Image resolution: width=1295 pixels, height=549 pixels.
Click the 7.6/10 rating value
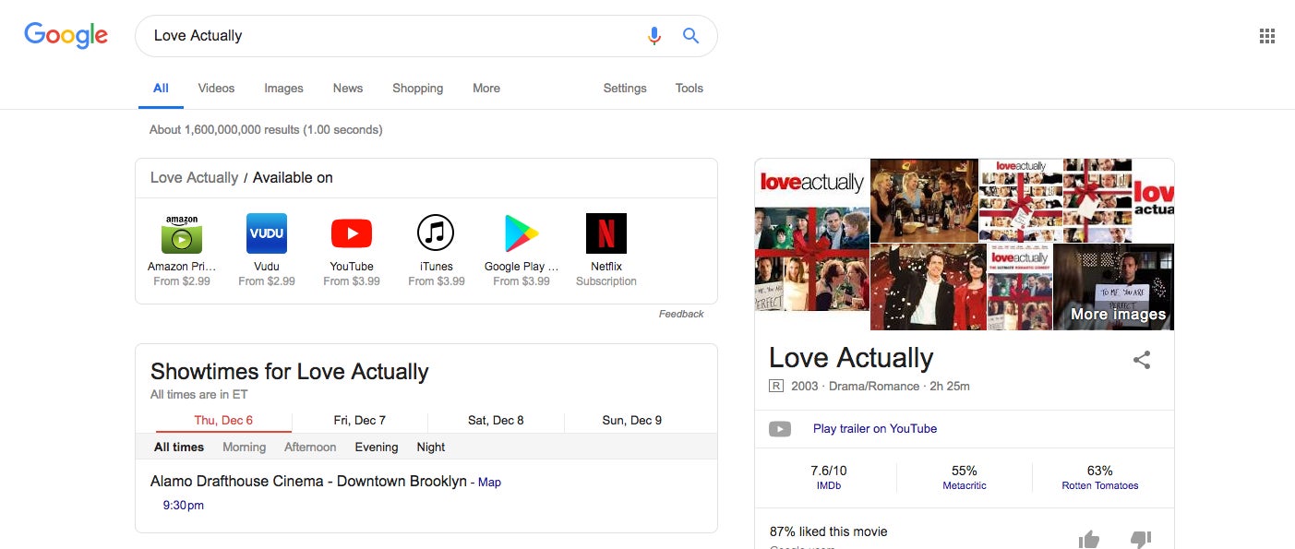[x=829, y=471]
